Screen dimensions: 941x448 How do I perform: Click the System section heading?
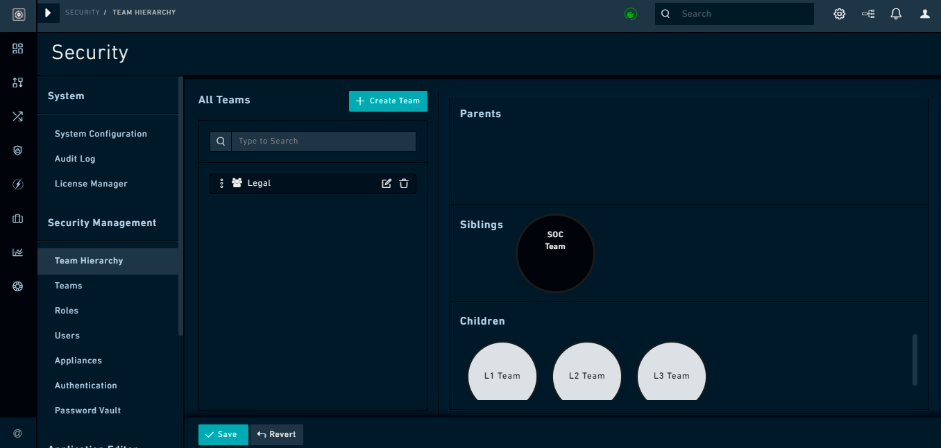click(x=66, y=96)
